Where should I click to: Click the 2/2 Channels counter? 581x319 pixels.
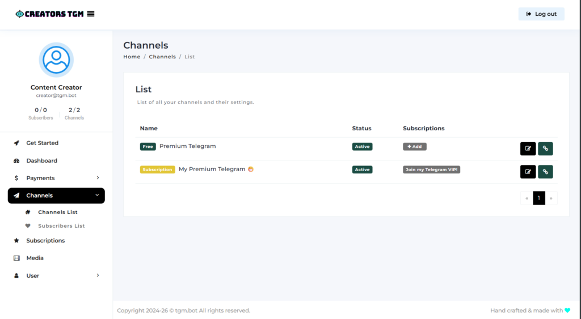point(74,113)
